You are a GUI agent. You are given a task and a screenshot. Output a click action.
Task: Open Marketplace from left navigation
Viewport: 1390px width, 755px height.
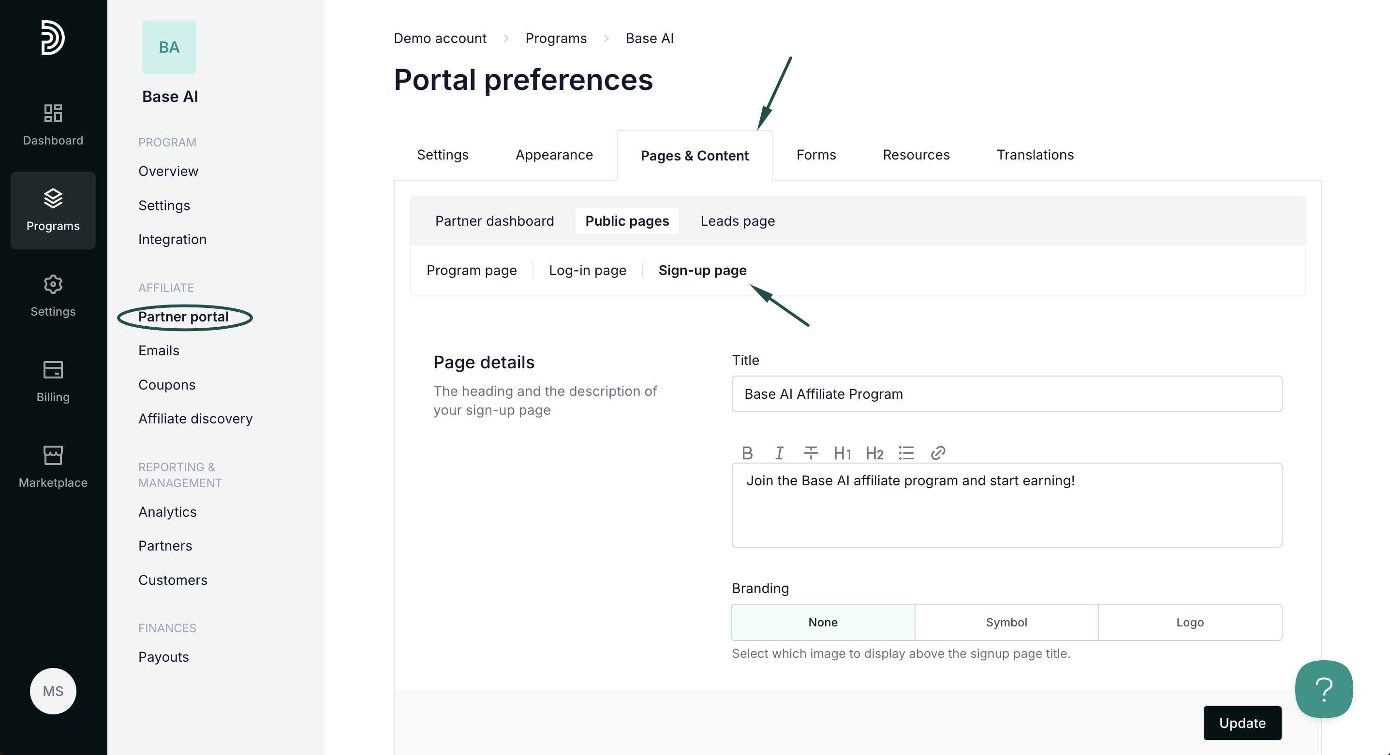(53, 467)
